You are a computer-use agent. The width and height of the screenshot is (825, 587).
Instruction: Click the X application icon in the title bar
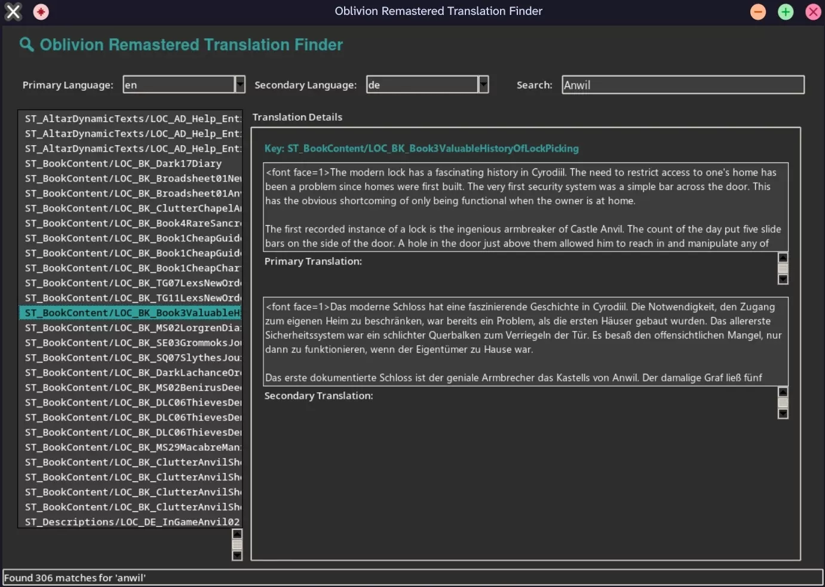[13, 11]
